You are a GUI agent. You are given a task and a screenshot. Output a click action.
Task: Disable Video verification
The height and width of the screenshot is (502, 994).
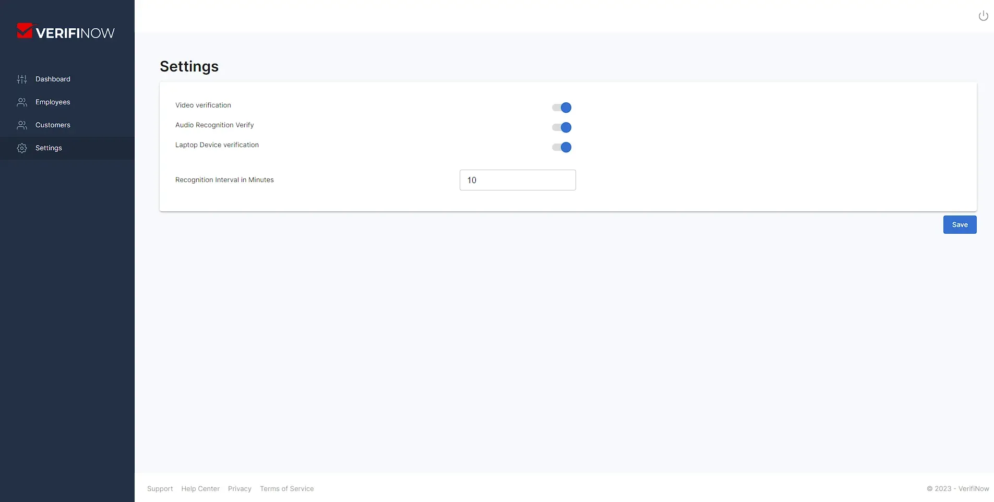click(561, 107)
